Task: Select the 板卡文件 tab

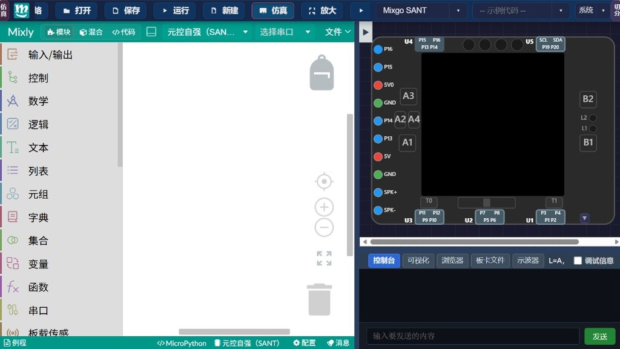Action: (x=490, y=261)
